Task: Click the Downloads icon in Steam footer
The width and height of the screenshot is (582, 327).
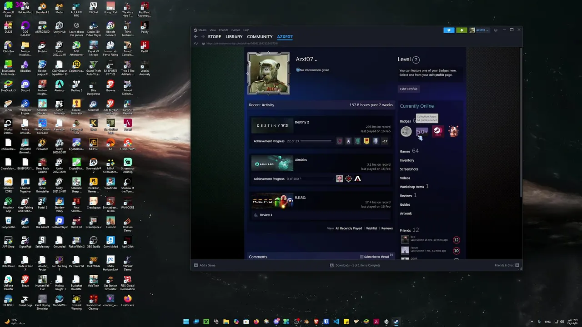Action: tap(332, 265)
